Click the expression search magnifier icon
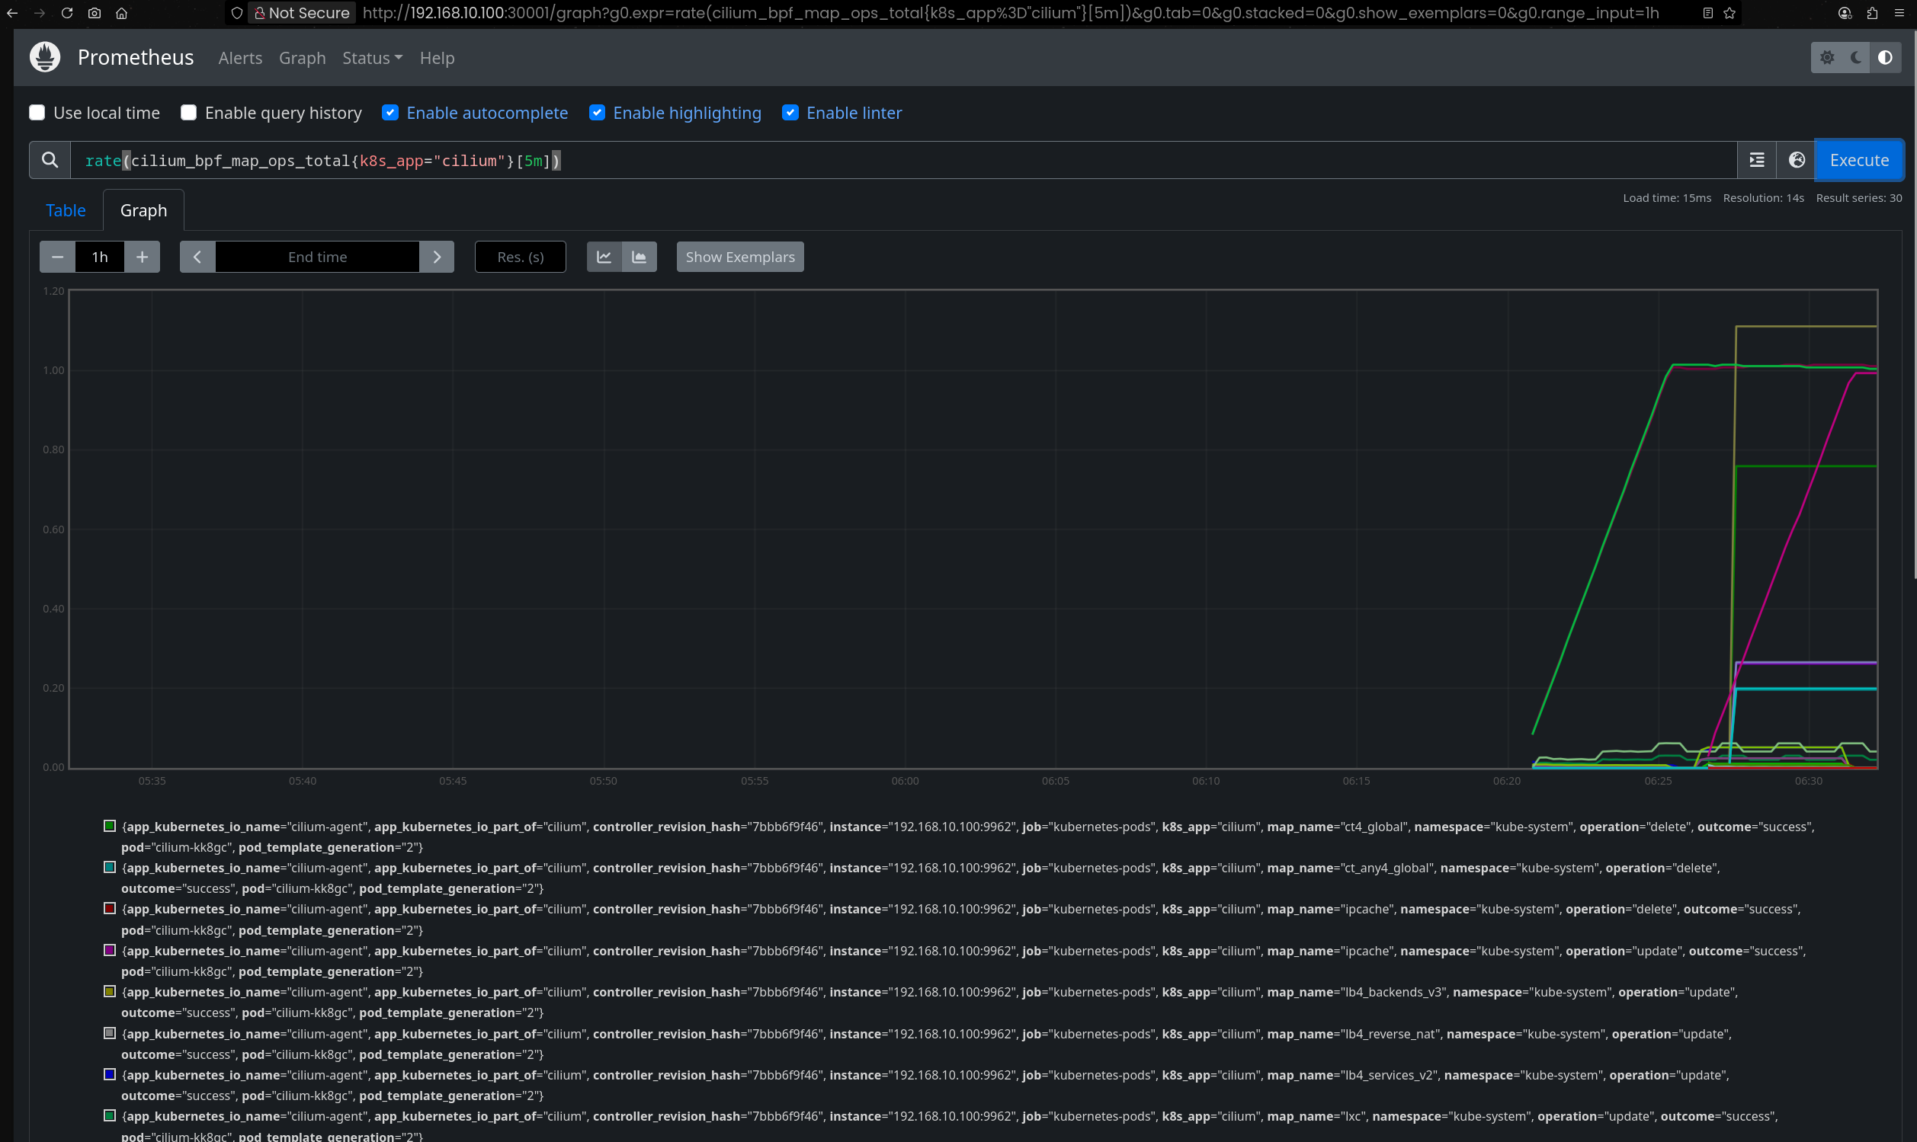The image size is (1917, 1142). pyautogui.click(x=50, y=160)
